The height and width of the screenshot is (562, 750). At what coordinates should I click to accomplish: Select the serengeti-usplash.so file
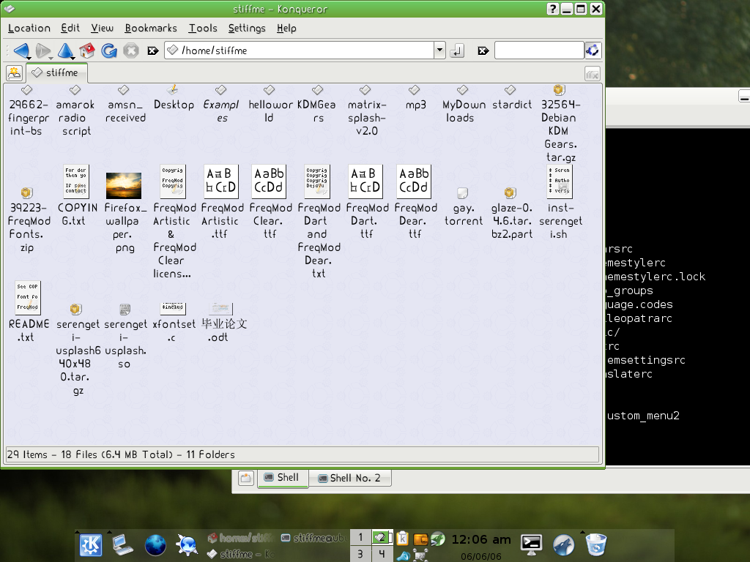coord(125,336)
